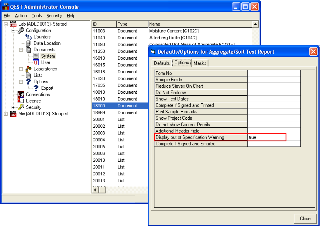This screenshot has width=320, height=227.
Task: Select the Data Location database icon
Action: coord(28,43)
